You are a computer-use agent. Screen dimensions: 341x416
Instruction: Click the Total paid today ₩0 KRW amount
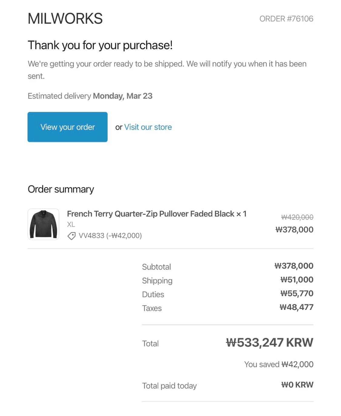click(x=297, y=384)
